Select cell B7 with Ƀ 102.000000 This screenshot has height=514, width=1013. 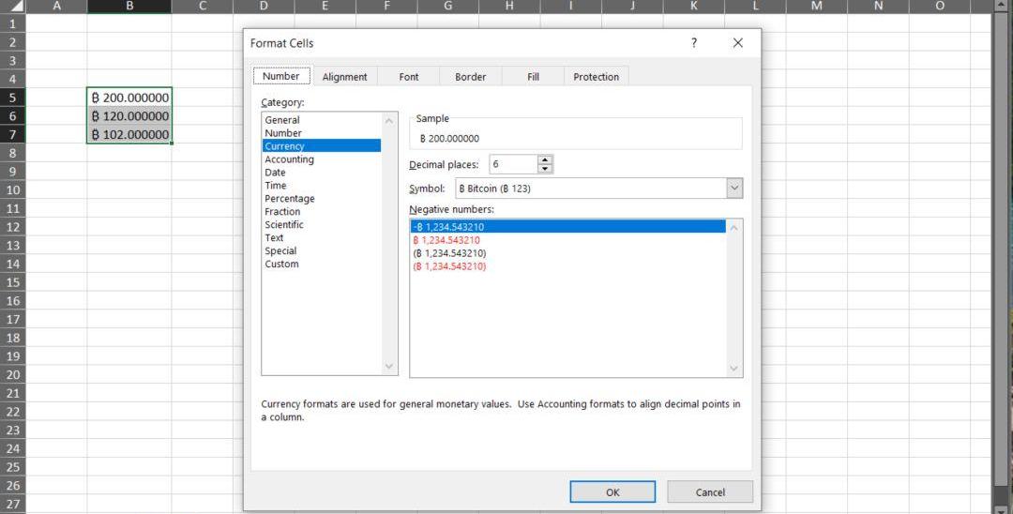click(x=129, y=134)
